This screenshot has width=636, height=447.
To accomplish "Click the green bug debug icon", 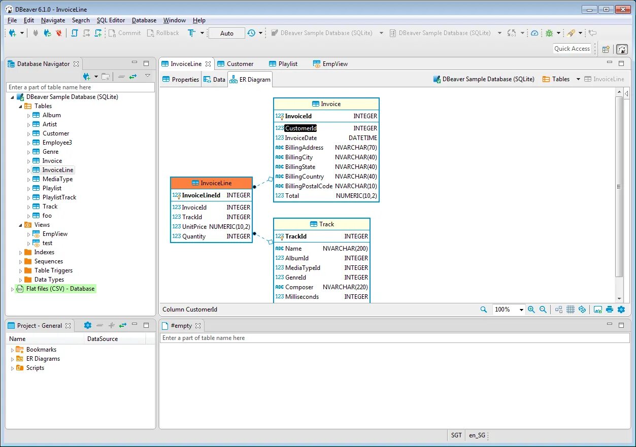I will (x=549, y=33).
